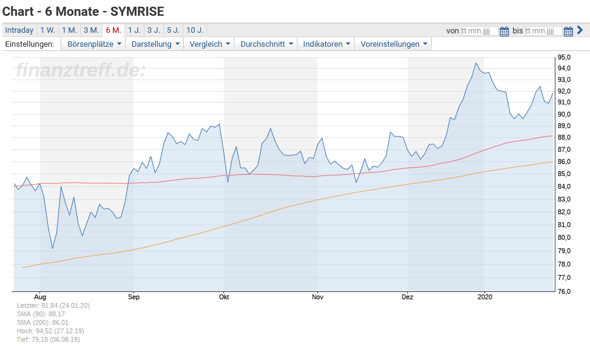Image resolution: width=590 pixels, height=346 pixels.
Task: Click the 'Dez' x-axis label
Action: point(407,297)
